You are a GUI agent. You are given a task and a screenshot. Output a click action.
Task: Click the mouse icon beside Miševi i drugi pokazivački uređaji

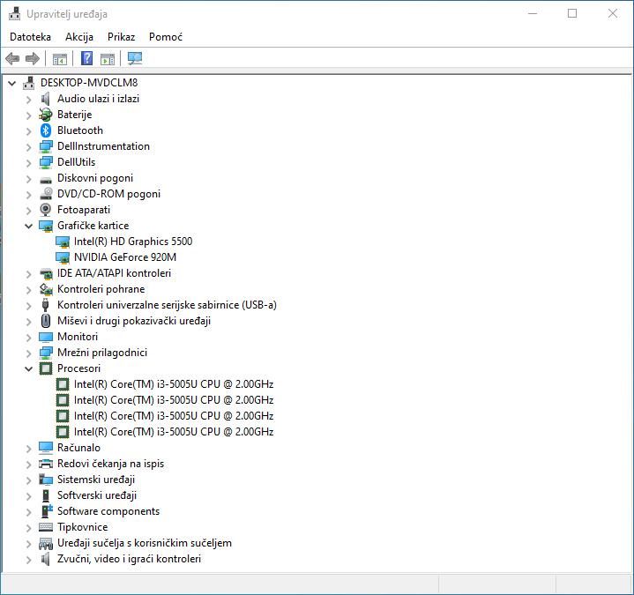pos(46,321)
